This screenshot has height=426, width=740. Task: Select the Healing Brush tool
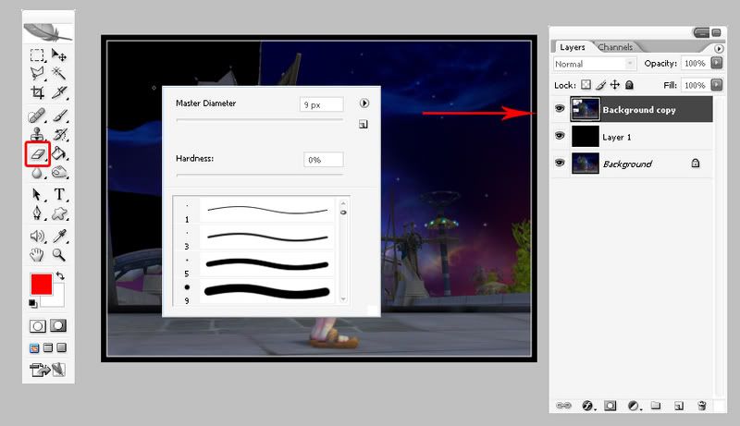point(37,116)
